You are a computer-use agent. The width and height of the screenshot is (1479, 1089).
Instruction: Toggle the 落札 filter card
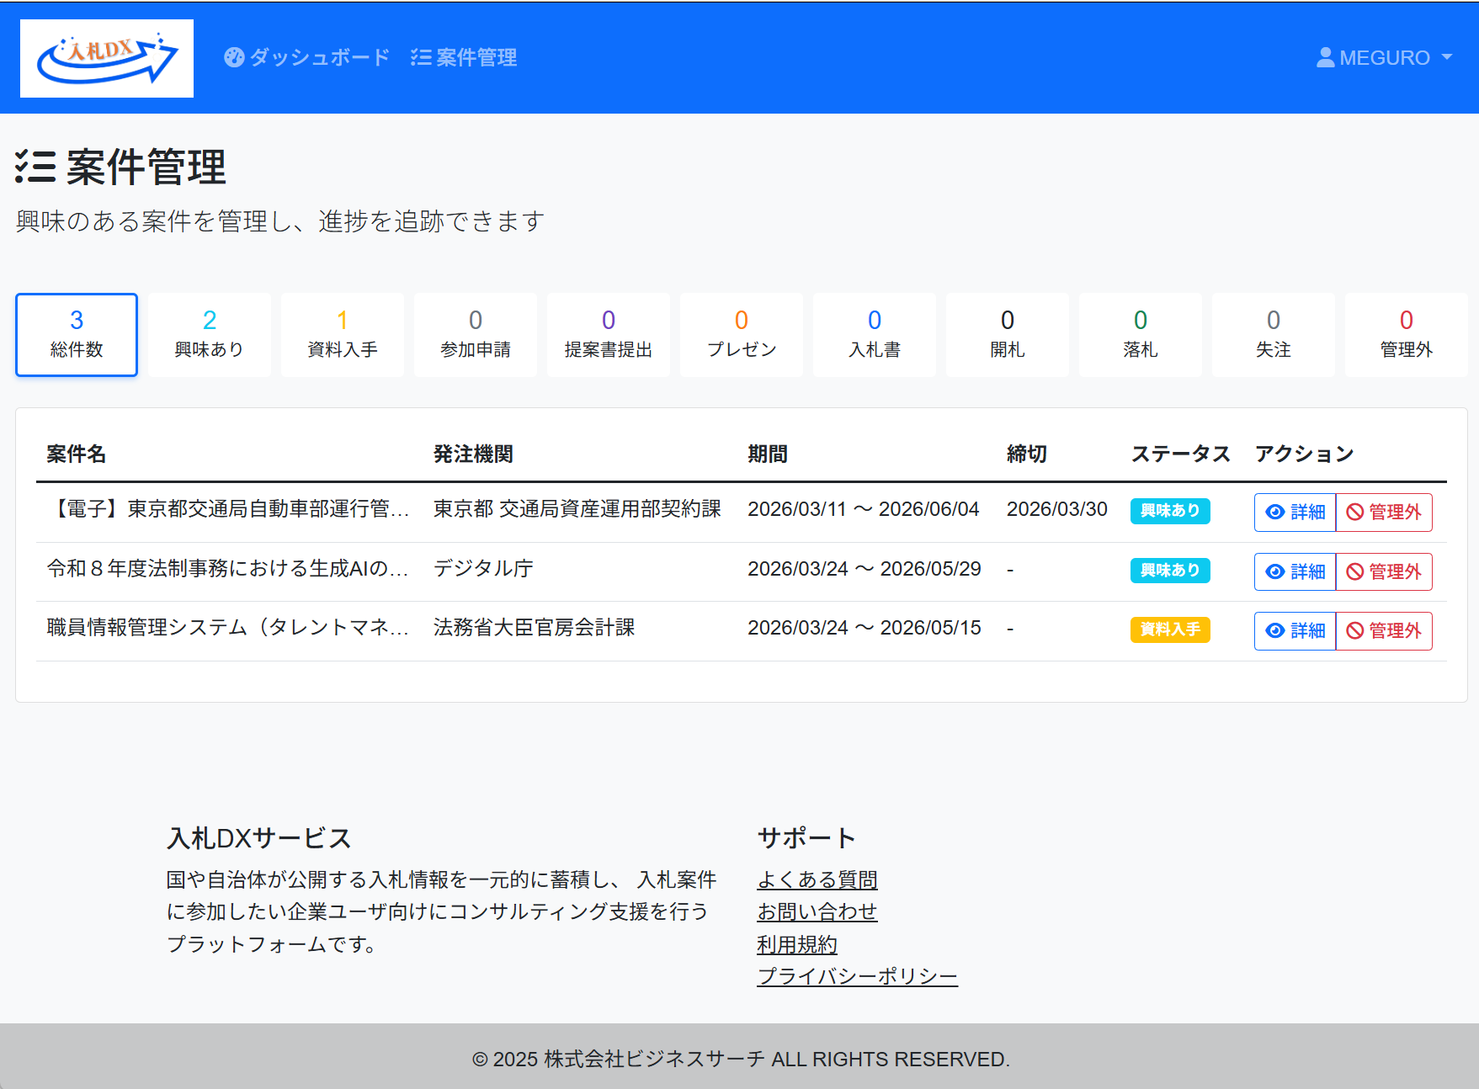[x=1140, y=334]
